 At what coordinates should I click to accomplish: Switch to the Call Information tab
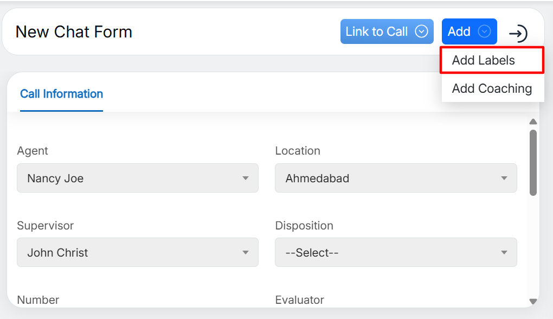61,94
